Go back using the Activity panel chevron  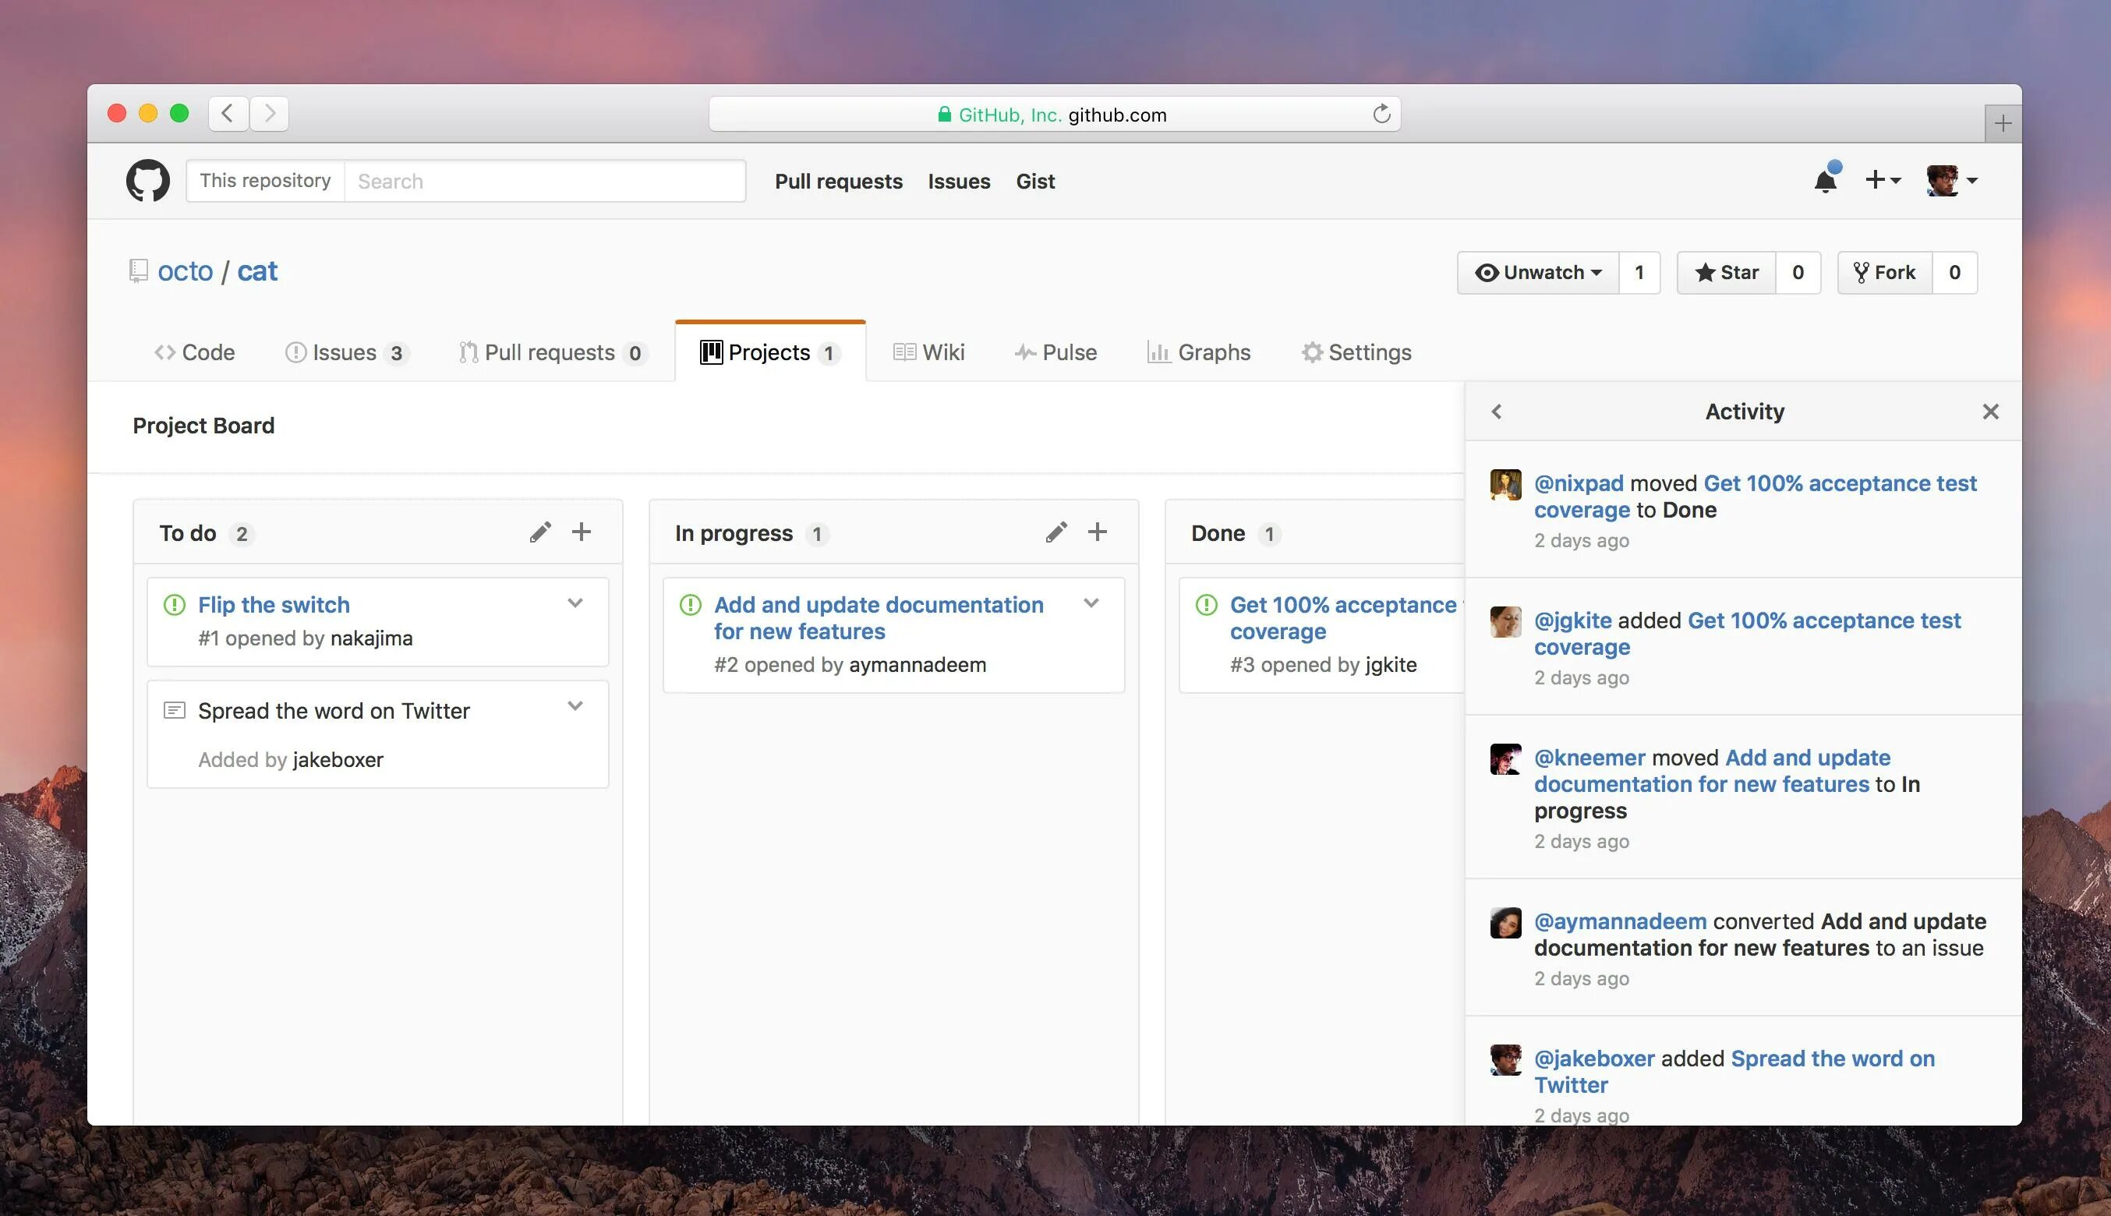pos(1497,411)
